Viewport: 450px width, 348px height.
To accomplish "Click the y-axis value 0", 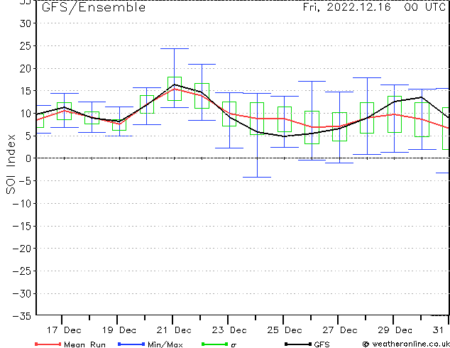I will point(28,158).
